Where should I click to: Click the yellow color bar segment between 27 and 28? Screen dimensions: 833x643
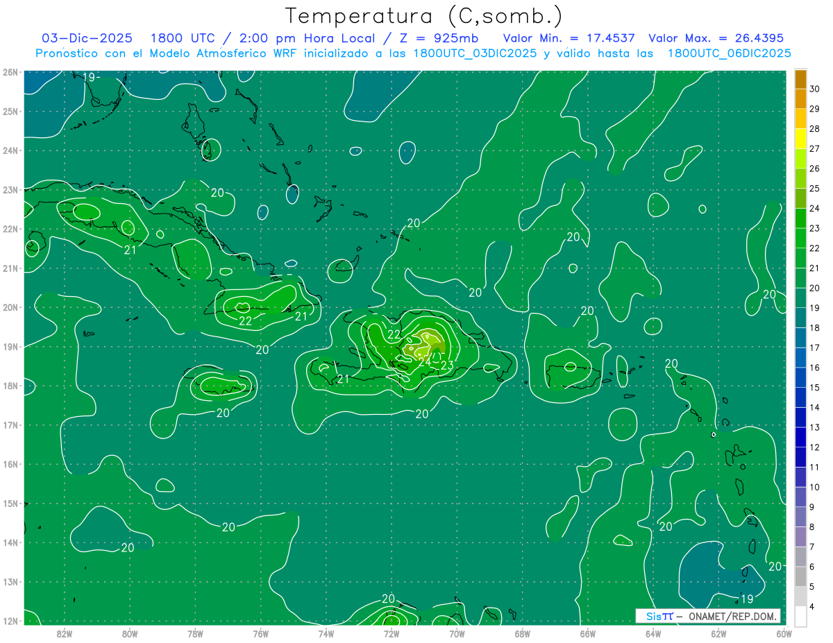tap(800, 139)
